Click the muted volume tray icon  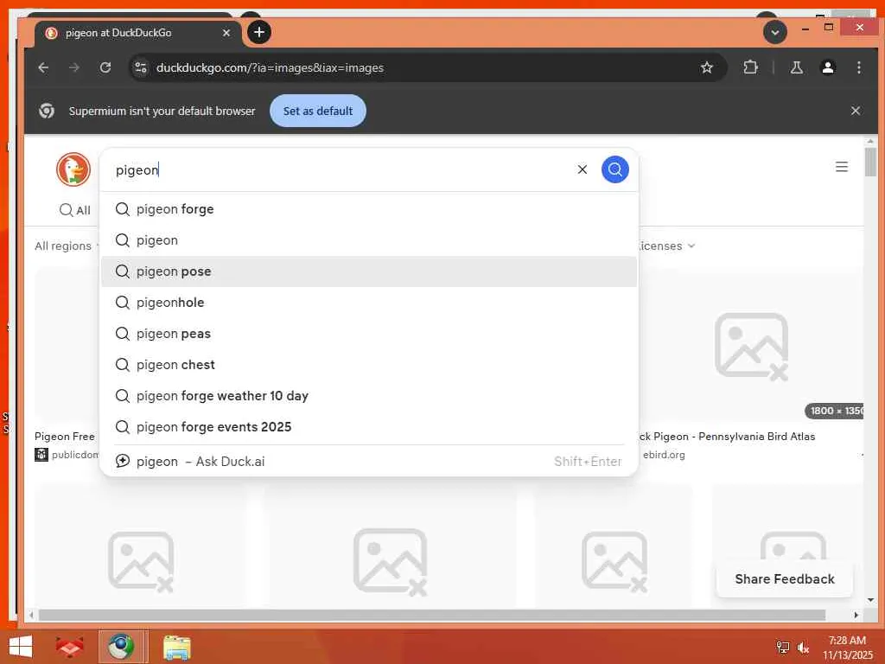pos(803,648)
